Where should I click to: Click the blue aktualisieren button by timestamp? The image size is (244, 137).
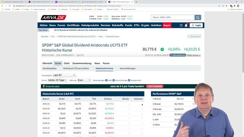178,55
